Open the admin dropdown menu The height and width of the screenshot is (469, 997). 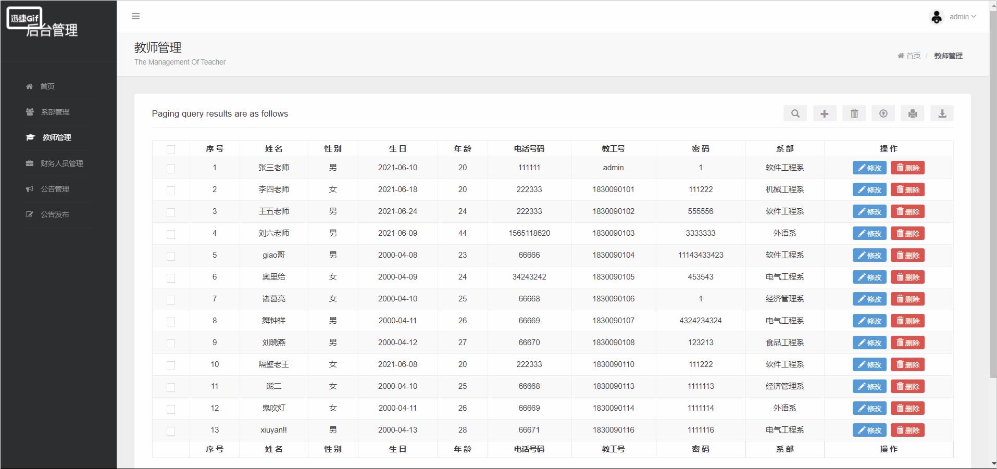point(963,17)
